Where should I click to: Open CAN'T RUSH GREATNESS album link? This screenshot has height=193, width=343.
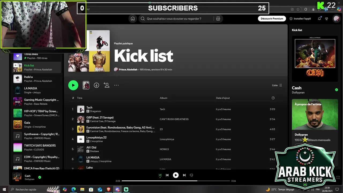click(x=174, y=119)
